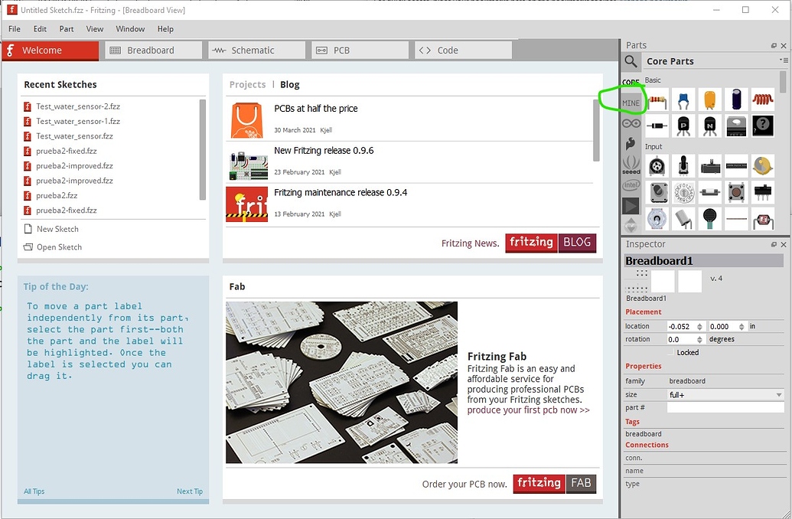792x519 pixels.
Task: Click the part # input field
Action: (x=725, y=407)
